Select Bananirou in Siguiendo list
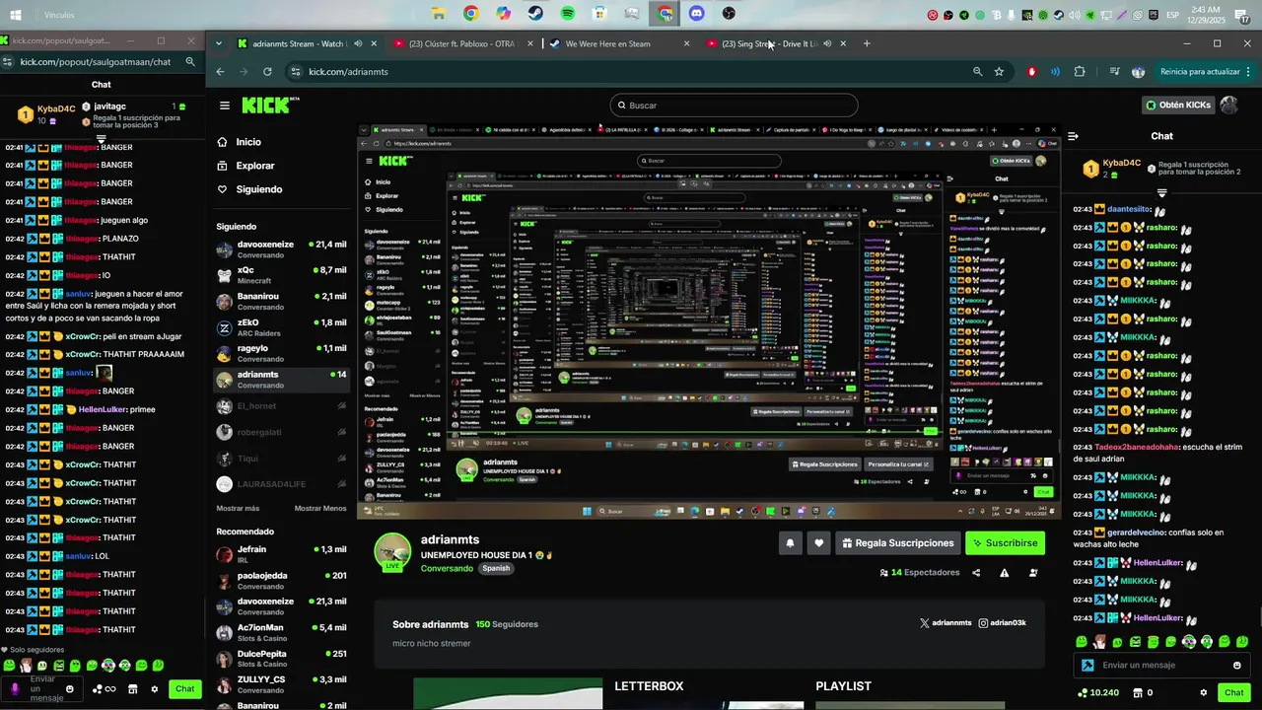This screenshot has width=1262, height=710. (x=281, y=301)
